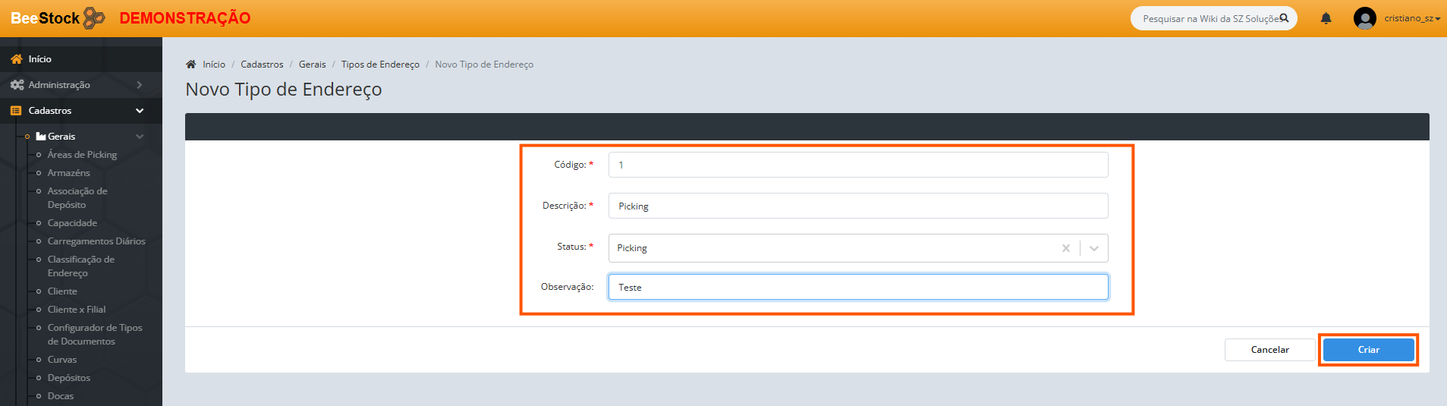Clear the Status field with X icon
Viewport: 1447px width, 406px height.
(x=1065, y=248)
